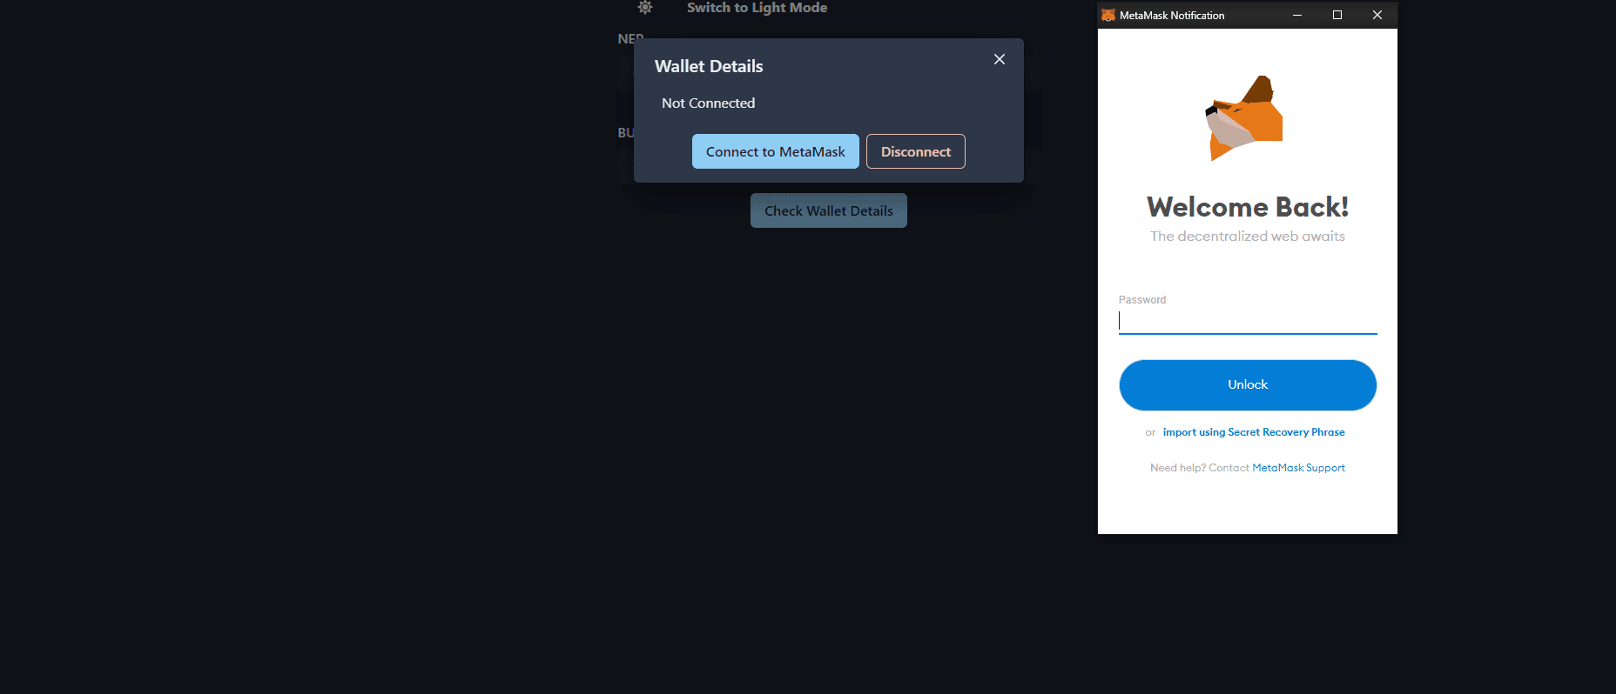Click the MetaMask fox icon in the title bar
This screenshot has width=1616, height=694.
click(1108, 15)
